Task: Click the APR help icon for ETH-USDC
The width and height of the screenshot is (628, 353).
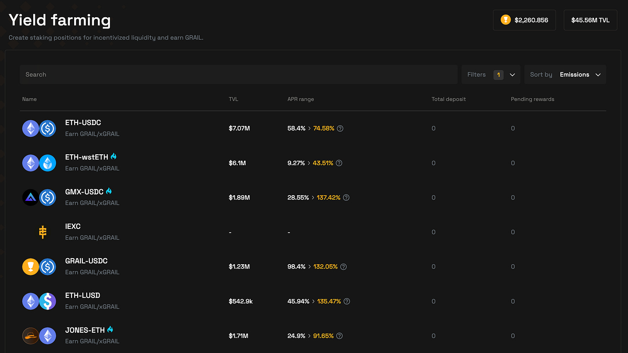Action: pos(340,128)
